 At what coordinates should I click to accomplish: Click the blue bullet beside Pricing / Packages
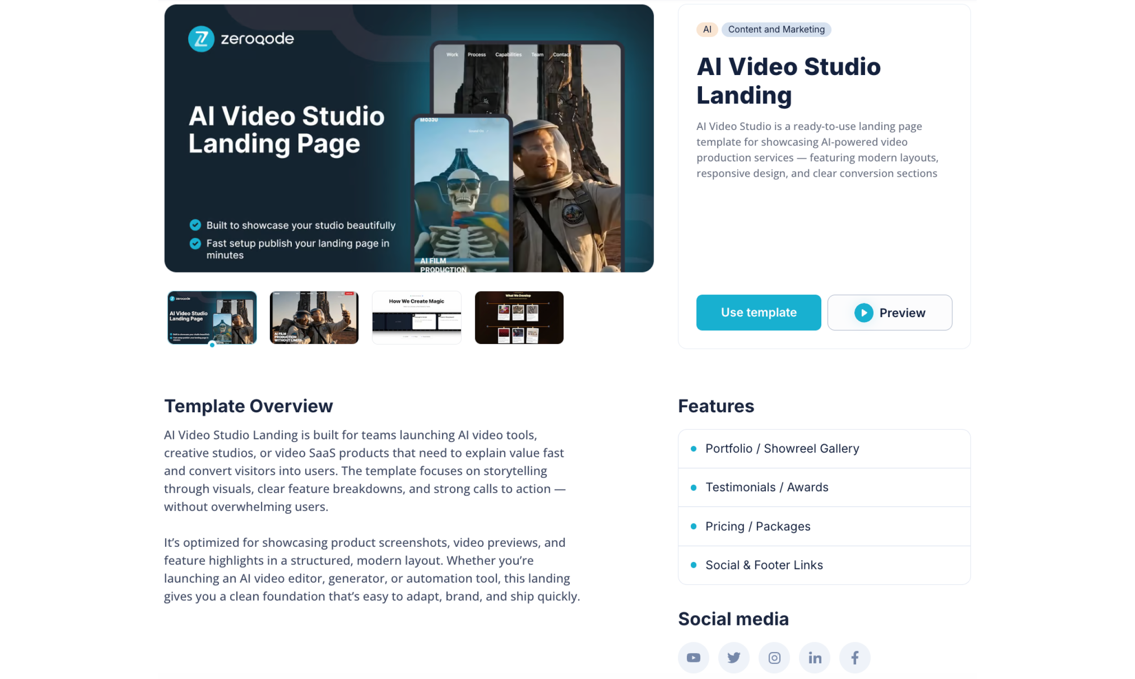(x=694, y=526)
